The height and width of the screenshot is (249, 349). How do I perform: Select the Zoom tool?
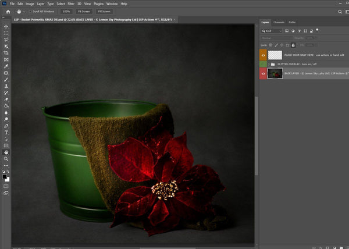click(6, 159)
